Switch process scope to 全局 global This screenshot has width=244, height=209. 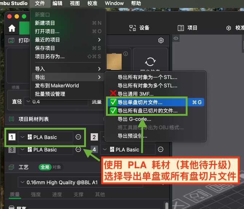45,167
